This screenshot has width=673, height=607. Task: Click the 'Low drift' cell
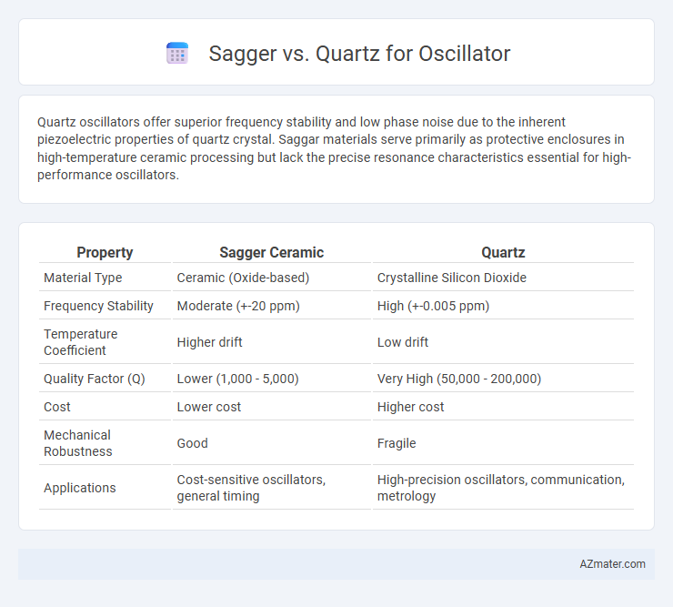point(403,342)
